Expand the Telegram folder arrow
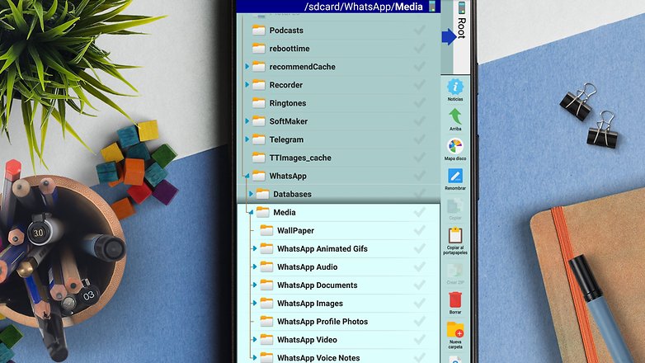This screenshot has width=645, height=363. click(x=247, y=139)
